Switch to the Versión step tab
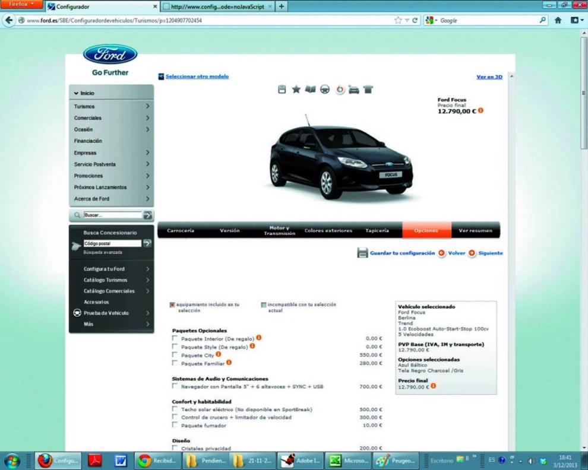Screen dimensions: 588x470 tap(229, 230)
